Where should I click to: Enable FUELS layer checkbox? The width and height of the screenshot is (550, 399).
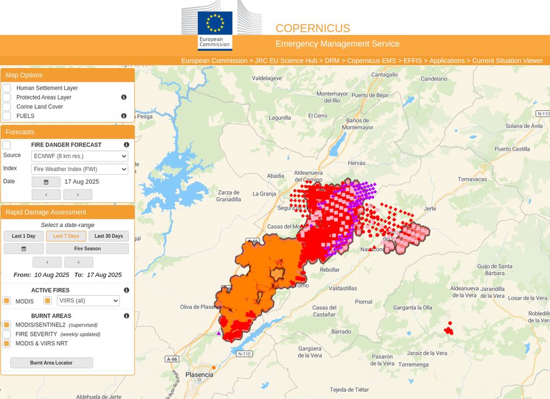(7, 116)
